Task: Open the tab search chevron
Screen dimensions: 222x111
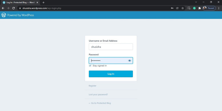Action: point(196,2)
